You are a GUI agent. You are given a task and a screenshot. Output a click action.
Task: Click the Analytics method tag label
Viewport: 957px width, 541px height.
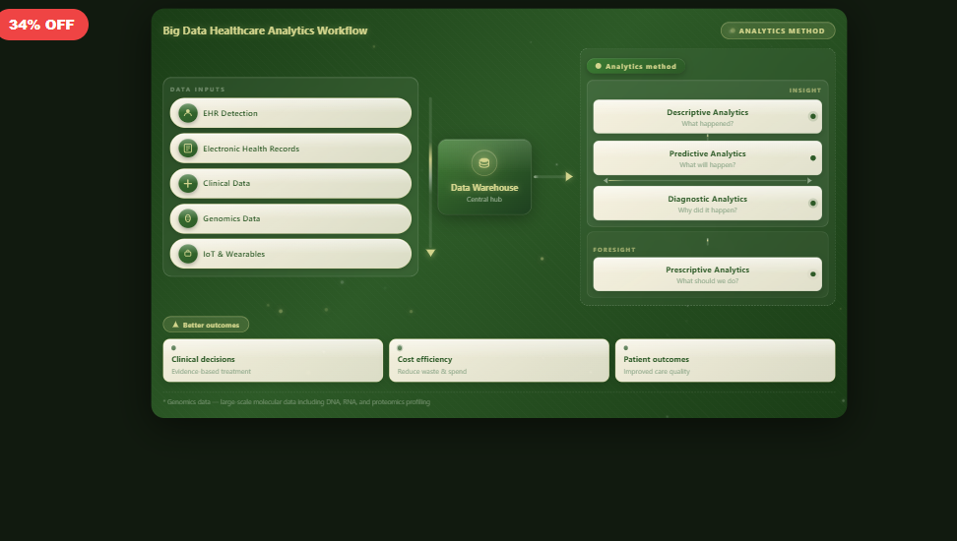point(635,66)
